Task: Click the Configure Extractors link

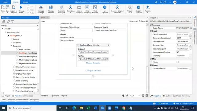Action: [93, 71]
